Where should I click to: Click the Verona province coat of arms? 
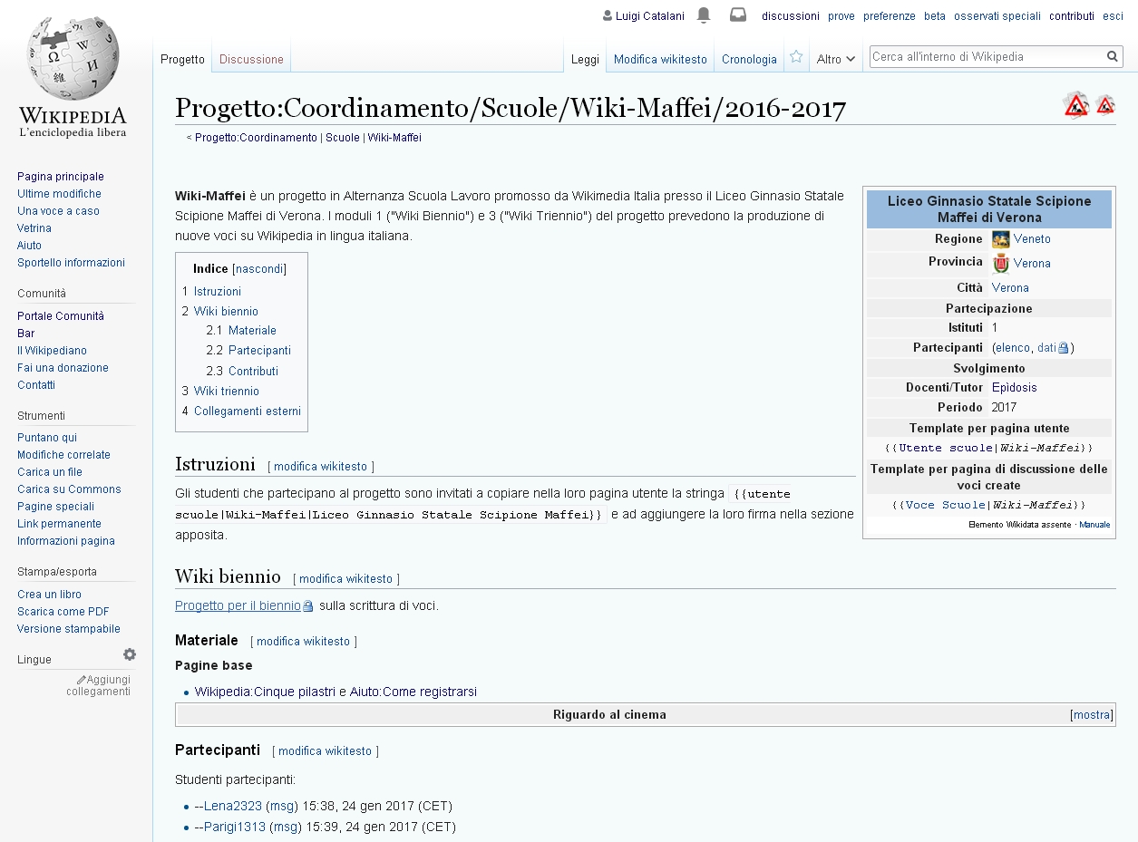pyautogui.click(x=1000, y=264)
